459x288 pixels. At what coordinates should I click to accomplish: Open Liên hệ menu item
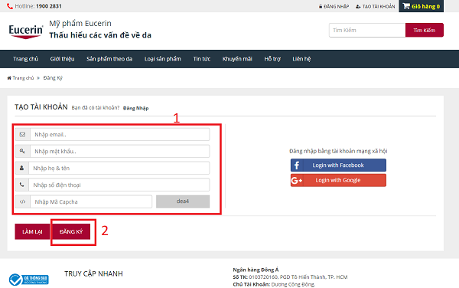point(301,59)
